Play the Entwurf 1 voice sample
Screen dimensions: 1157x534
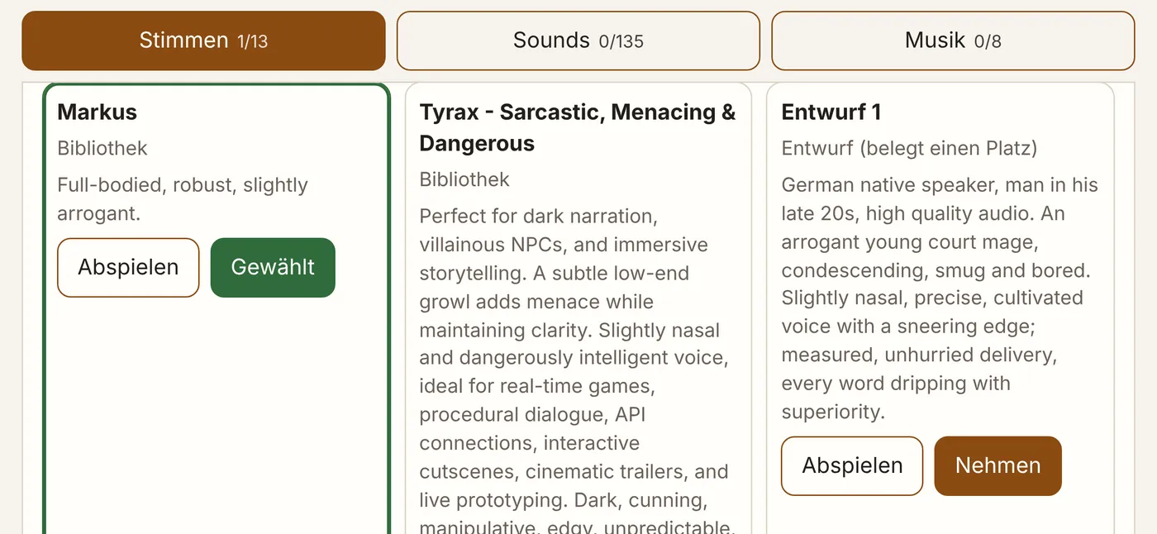[852, 466]
